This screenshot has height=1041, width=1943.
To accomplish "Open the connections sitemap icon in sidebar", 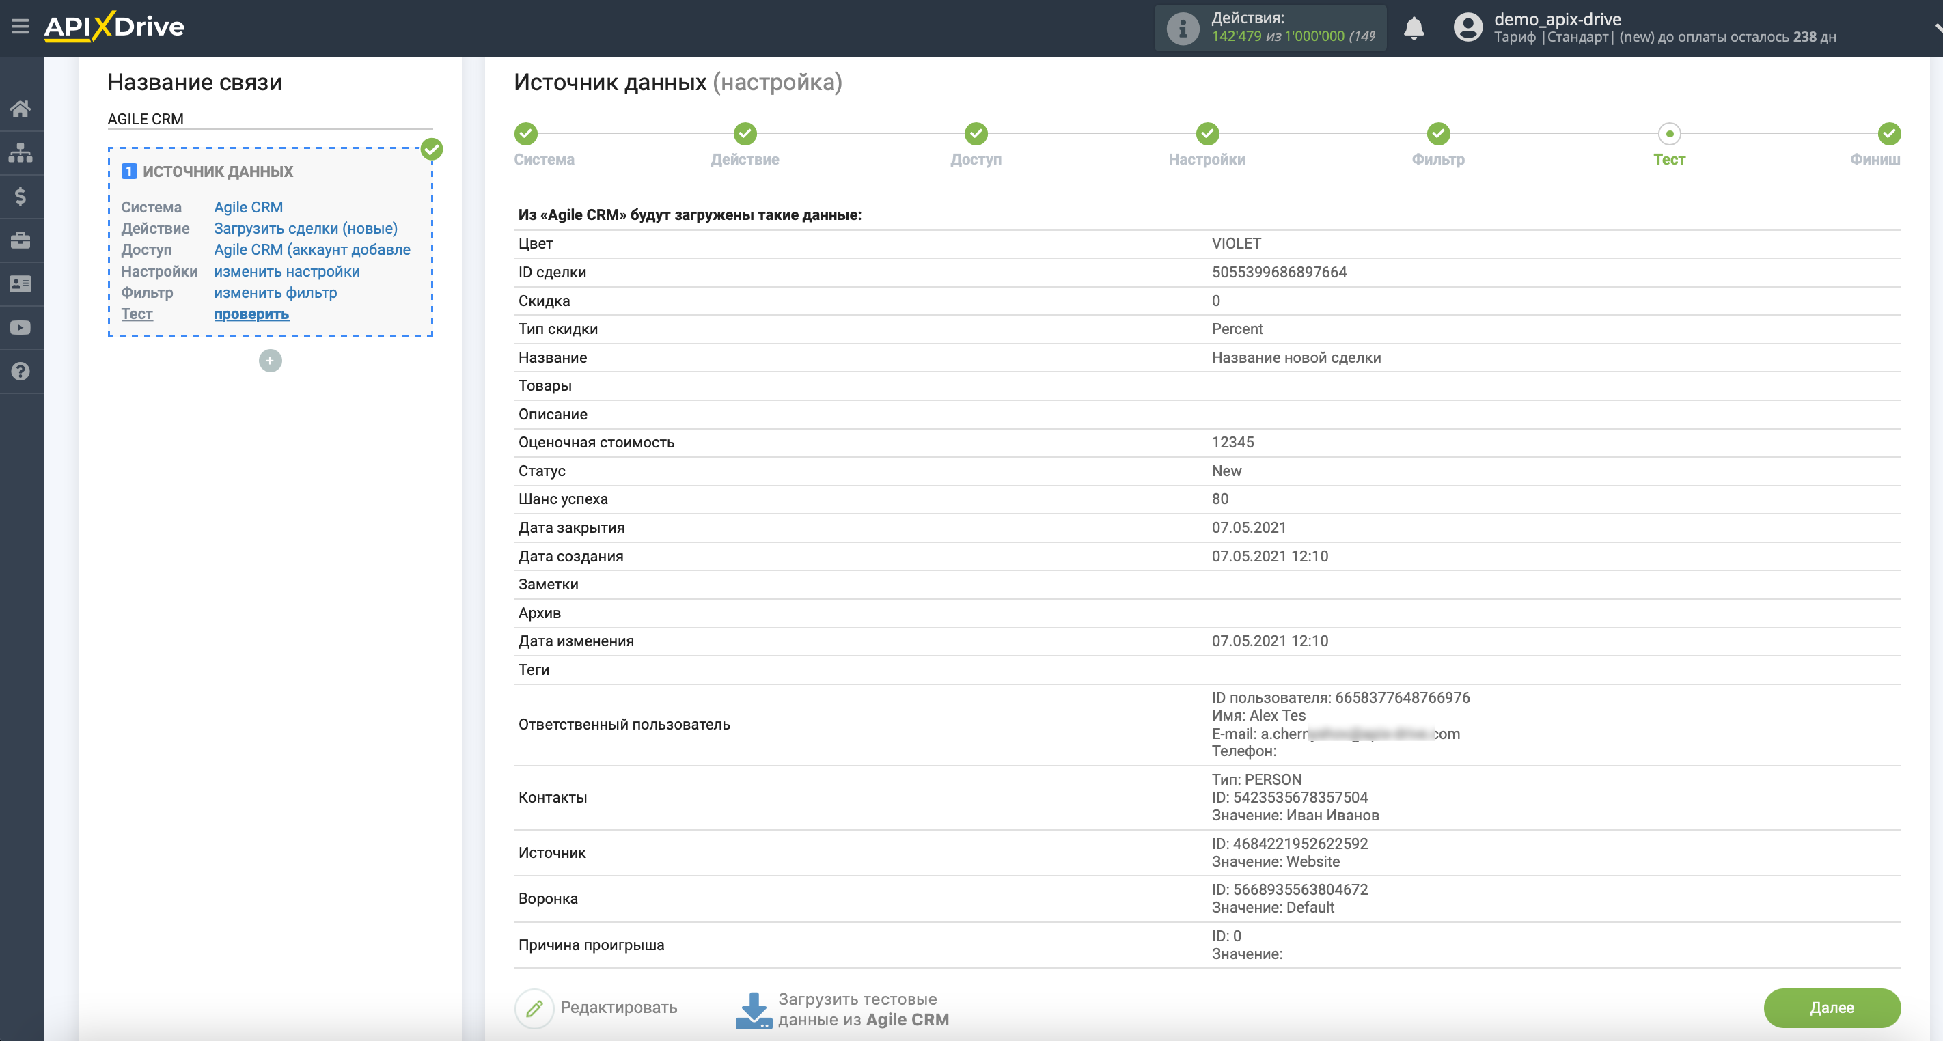I will 20,152.
